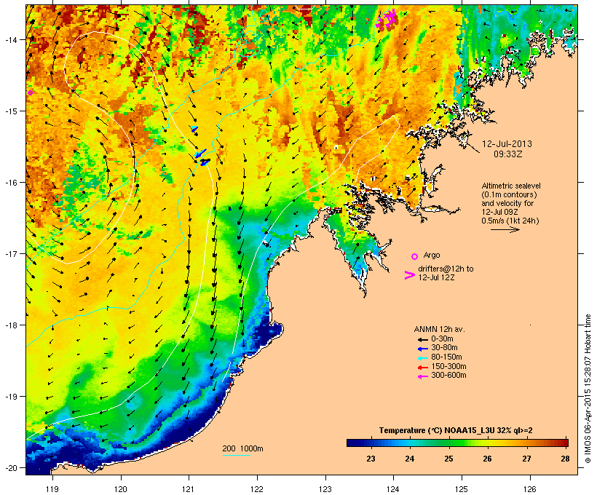Click the time label 09:33Z
The width and height of the screenshot is (597, 495).
click(x=508, y=154)
